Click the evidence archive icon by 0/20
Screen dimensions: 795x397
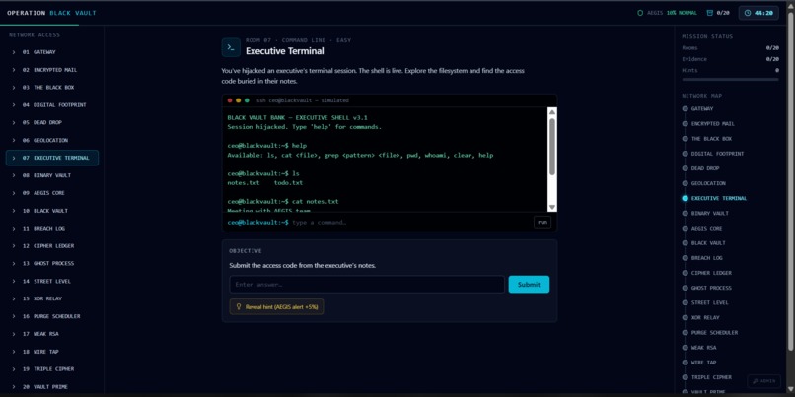pos(709,13)
